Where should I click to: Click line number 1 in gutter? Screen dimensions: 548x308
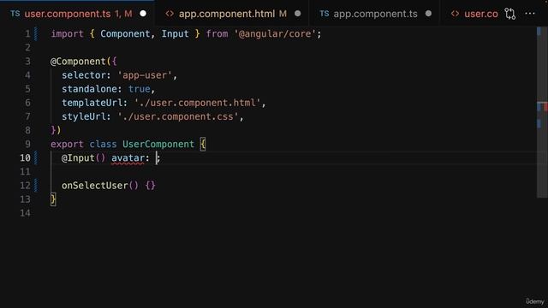click(27, 34)
